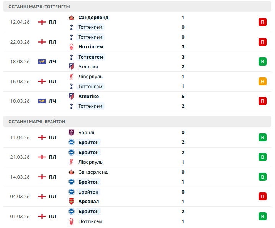Click the header Останні матчі: Брайтон
275x228 pixels.
(x=37, y=121)
